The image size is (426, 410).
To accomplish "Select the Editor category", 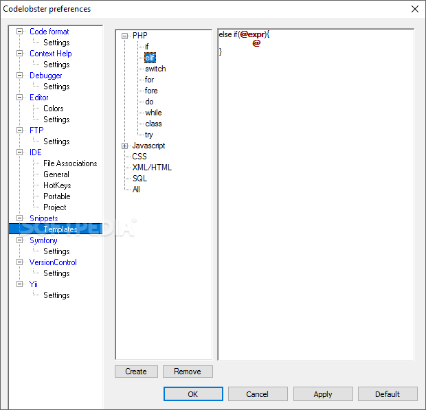I will coord(39,98).
